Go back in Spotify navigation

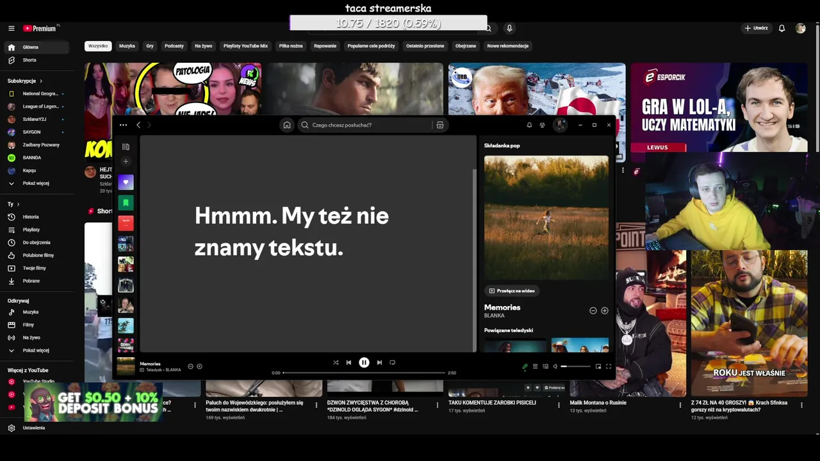point(138,125)
